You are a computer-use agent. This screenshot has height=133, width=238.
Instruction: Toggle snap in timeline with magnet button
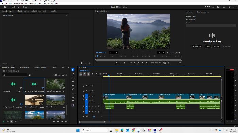85,74
